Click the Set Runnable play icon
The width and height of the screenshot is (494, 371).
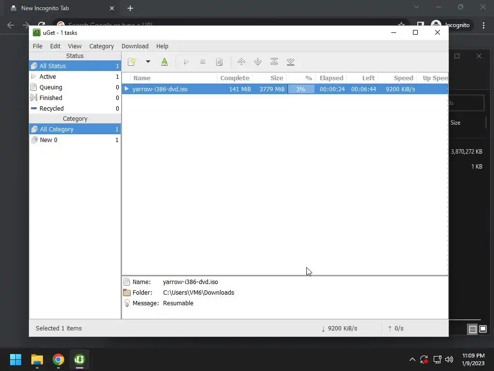[186, 62]
